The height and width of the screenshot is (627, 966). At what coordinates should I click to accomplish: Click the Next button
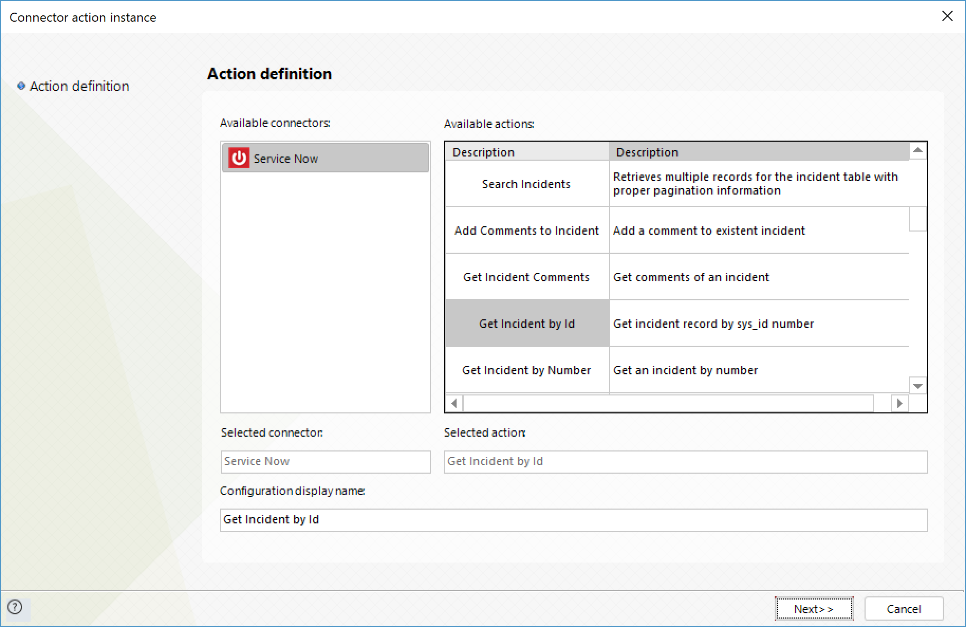(814, 608)
